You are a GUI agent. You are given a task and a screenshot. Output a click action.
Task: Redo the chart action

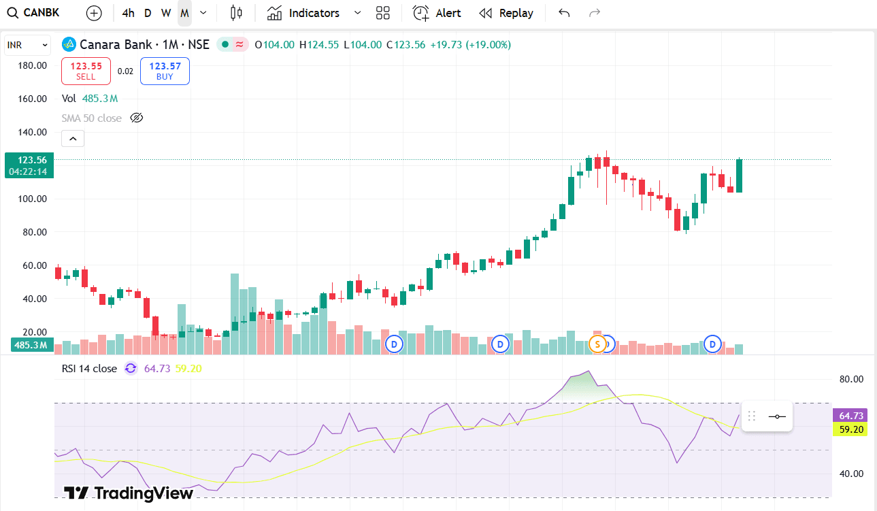click(x=595, y=13)
